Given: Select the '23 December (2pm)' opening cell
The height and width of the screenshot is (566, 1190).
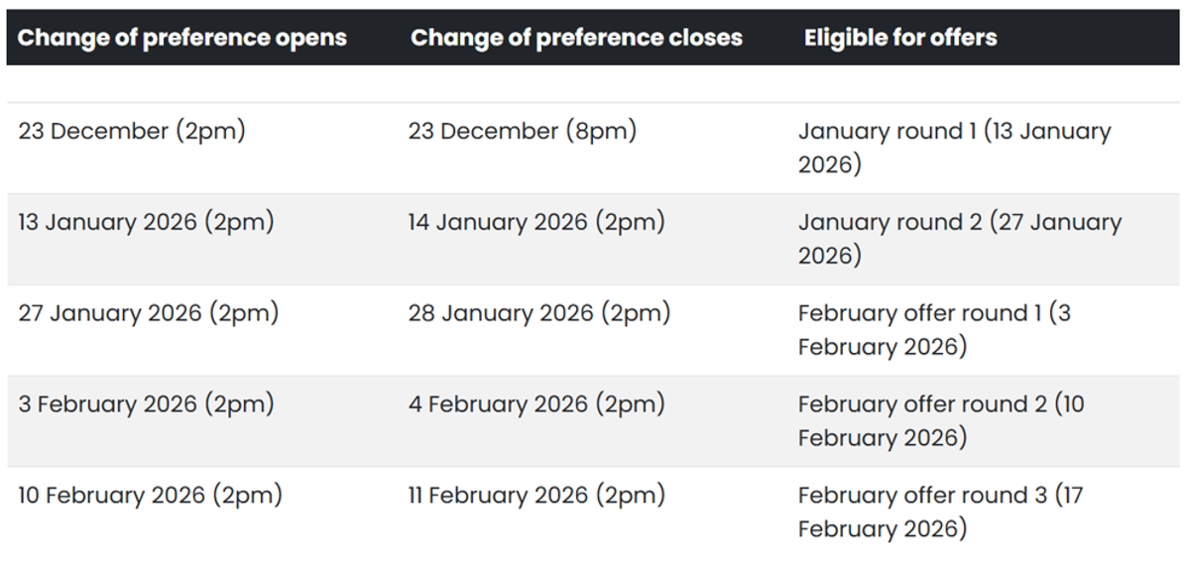Looking at the screenshot, I should [x=131, y=132].
